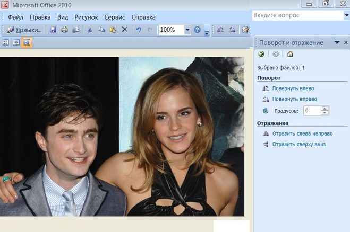Click the Paste clipboard icon
The image size is (350, 232).
[x=113, y=30]
